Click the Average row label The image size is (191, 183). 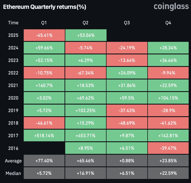click(x=13, y=161)
